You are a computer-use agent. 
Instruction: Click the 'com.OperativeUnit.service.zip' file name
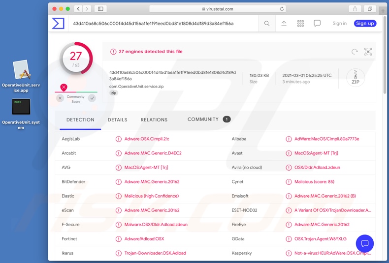click(x=136, y=87)
